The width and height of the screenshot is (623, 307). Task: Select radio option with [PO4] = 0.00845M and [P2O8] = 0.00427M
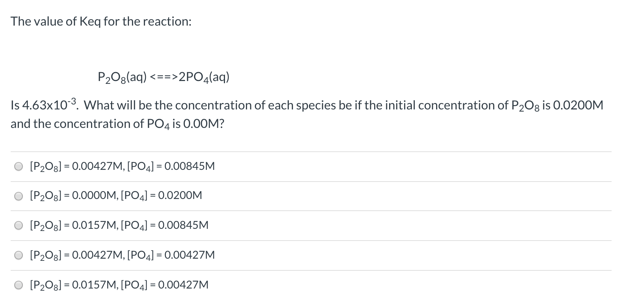(19, 167)
